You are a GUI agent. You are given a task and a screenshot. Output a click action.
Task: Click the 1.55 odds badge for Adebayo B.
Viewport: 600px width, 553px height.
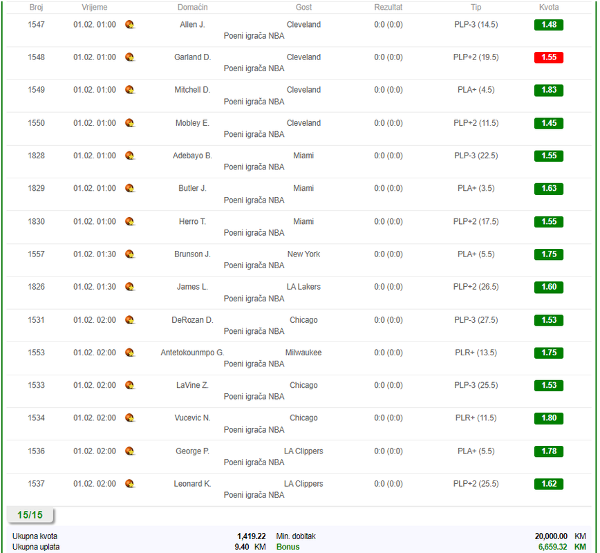click(549, 156)
